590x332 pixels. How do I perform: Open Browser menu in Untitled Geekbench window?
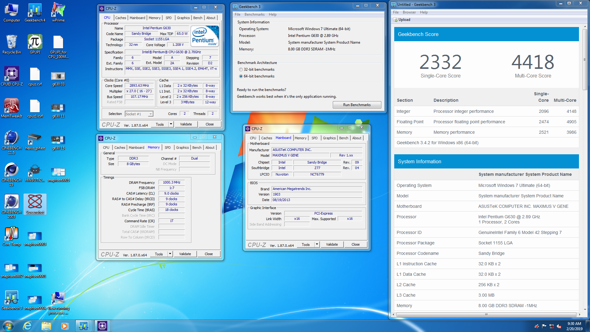409,12
